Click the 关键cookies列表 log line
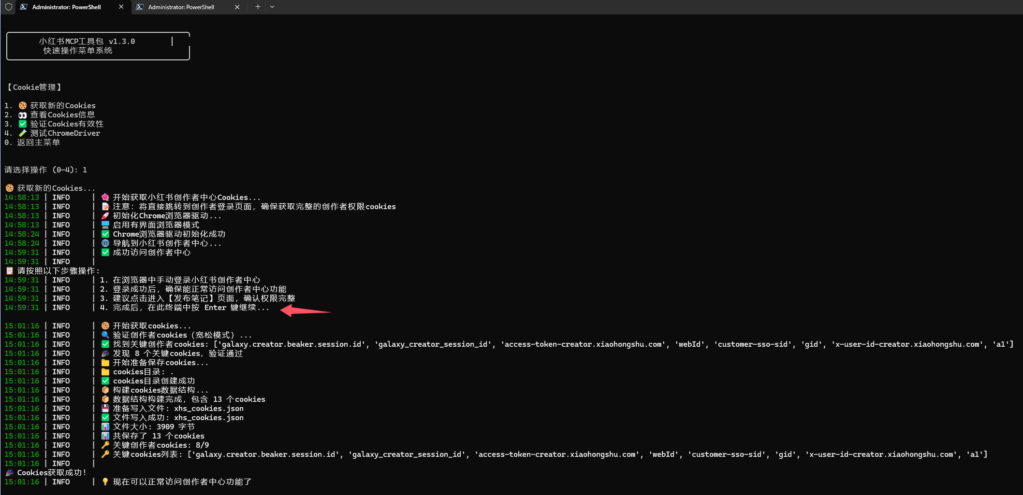The width and height of the screenshot is (1023, 495). click(x=550, y=454)
